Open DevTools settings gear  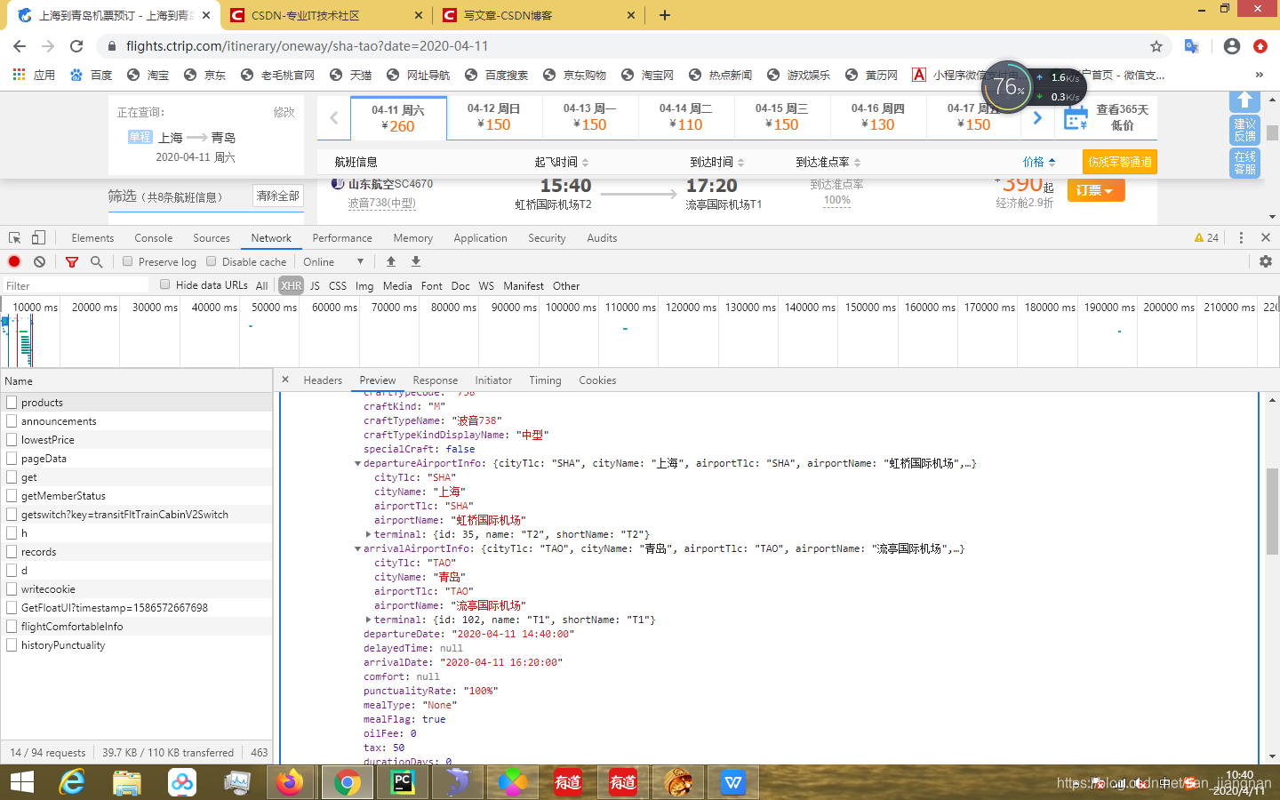1267,261
